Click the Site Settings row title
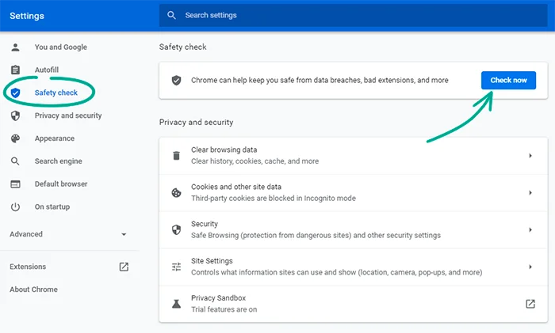The height and width of the screenshot is (333, 555). [x=212, y=261]
